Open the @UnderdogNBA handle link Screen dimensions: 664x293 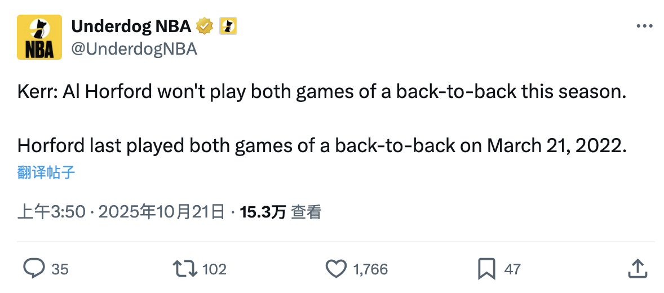pos(134,49)
